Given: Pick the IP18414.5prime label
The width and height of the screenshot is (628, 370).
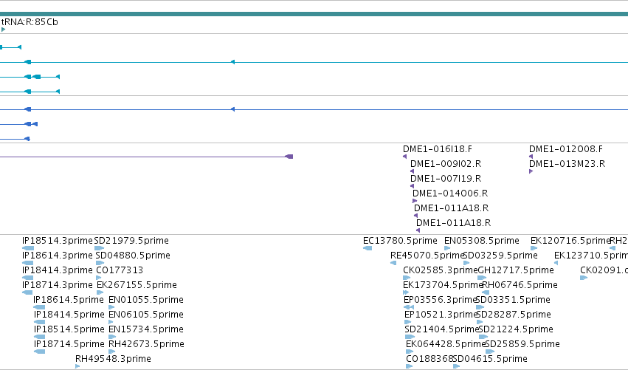Looking at the screenshot, I should click(69, 315).
